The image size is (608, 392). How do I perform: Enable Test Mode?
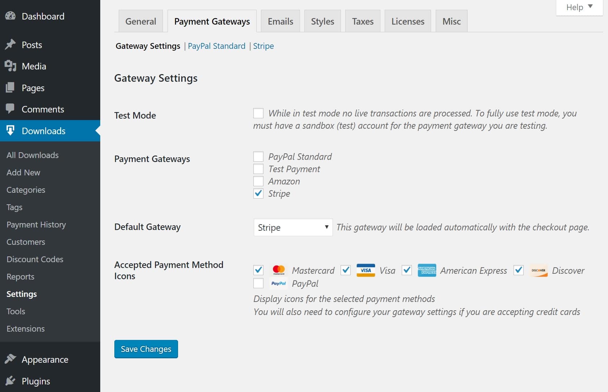(x=258, y=113)
